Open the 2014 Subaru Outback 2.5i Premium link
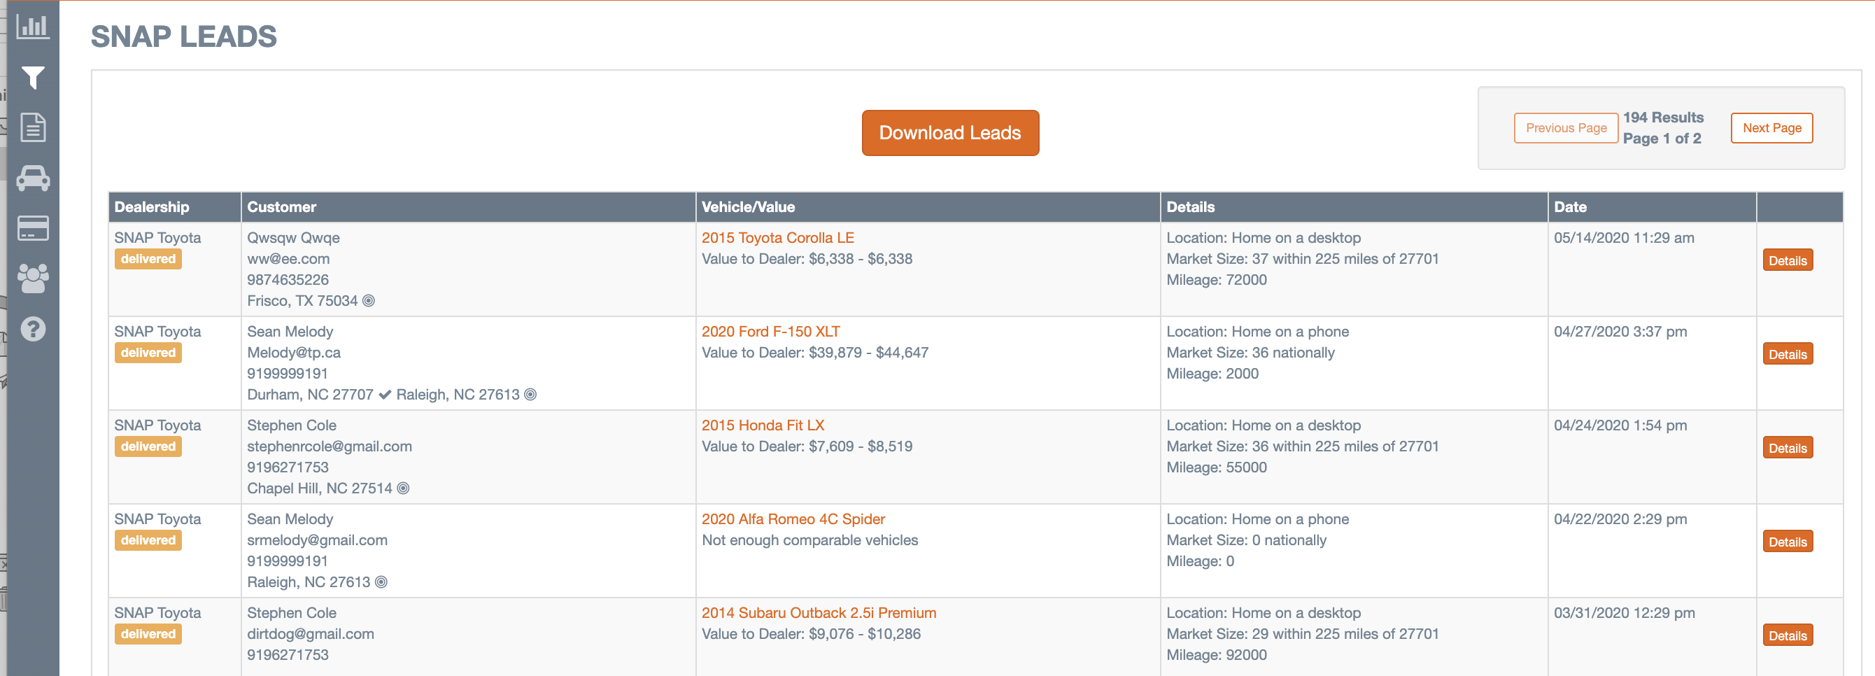Viewport: 1875px width, 676px height. (x=819, y=613)
